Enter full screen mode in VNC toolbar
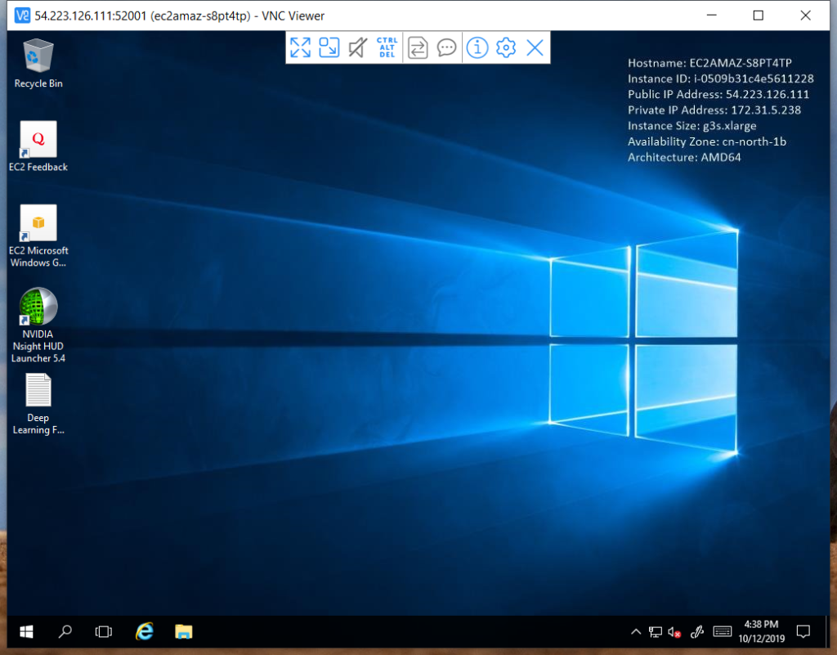The width and height of the screenshot is (837, 655). tap(300, 47)
